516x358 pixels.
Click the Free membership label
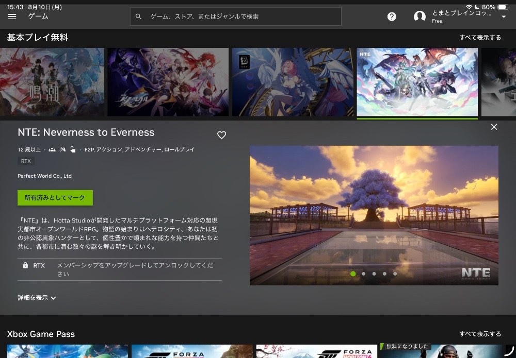(x=437, y=21)
